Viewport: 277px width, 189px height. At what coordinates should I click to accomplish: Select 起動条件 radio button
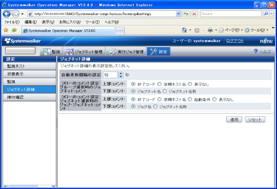click(x=190, y=99)
